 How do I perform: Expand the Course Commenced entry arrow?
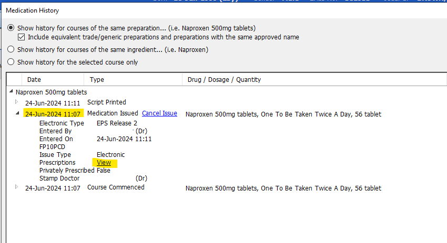pos(16,187)
